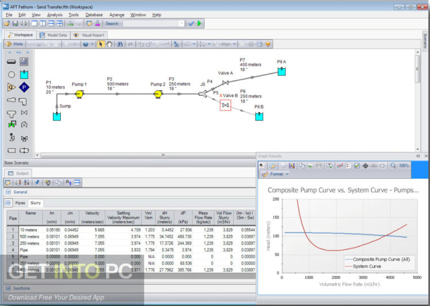Click the 'Composite Pump Curve (All)' legend entry

pyautogui.click(x=378, y=259)
